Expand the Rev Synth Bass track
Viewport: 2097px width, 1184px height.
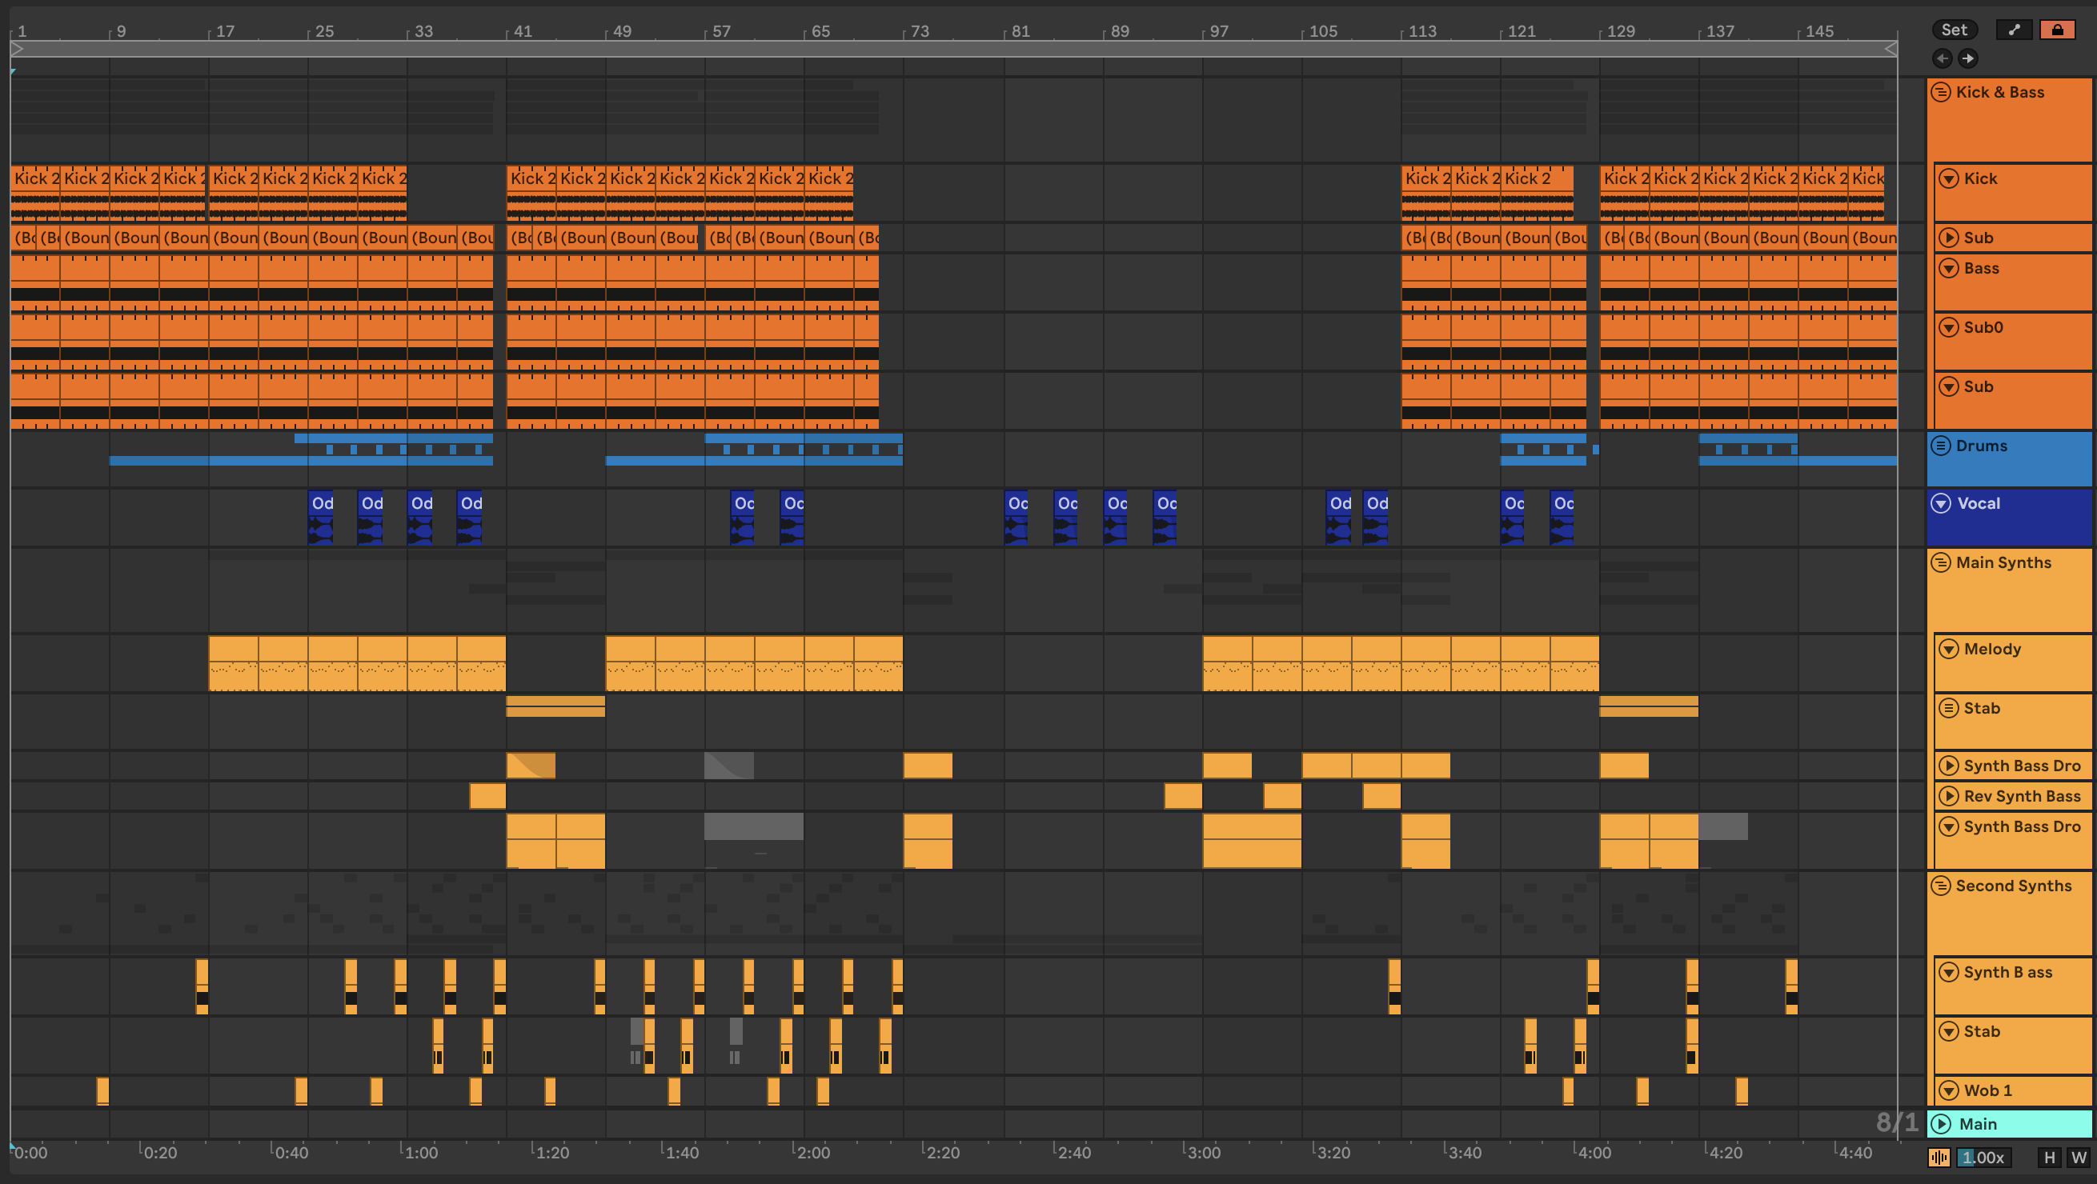click(1949, 796)
